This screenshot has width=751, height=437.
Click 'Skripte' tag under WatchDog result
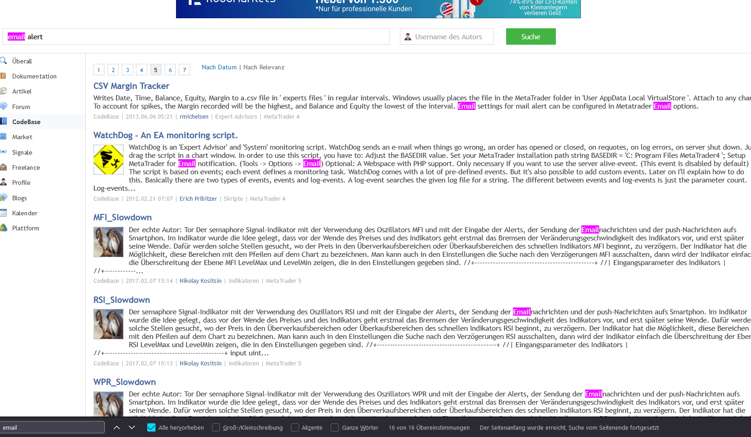(x=233, y=198)
